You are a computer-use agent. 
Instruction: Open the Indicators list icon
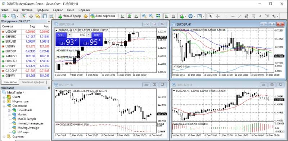(182, 16)
